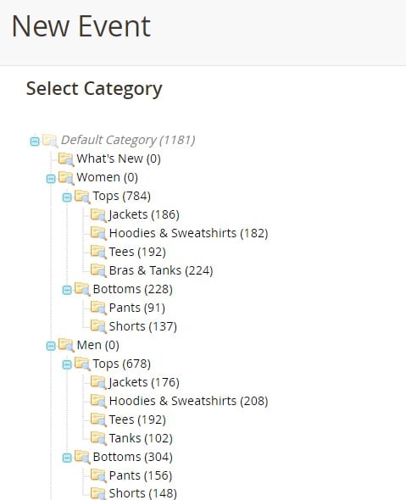Click the What's New folder icon

(x=66, y=159)
